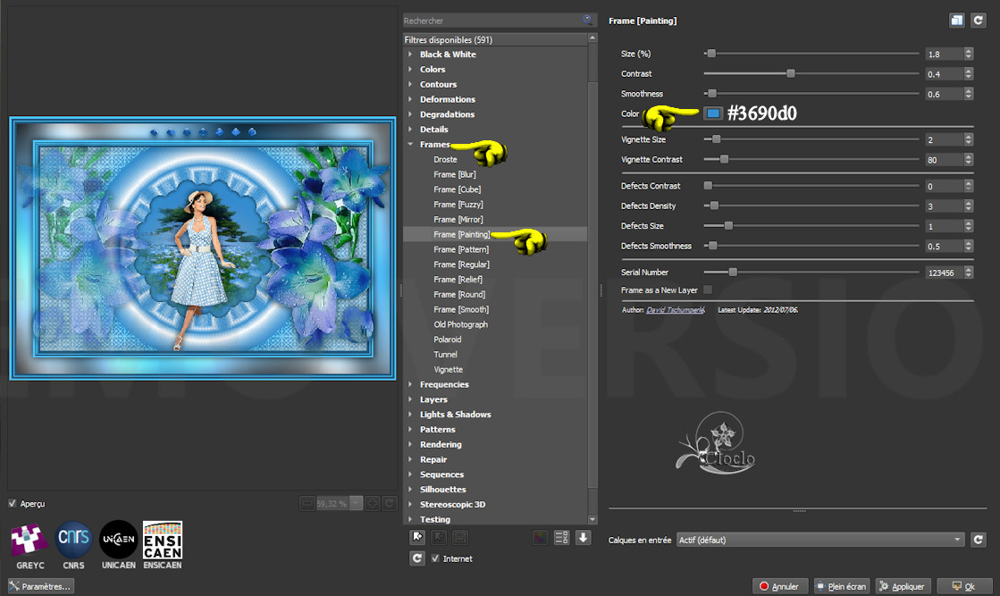This screenshot has width=1000, height=596.
Task: Toggle the Aperçu preview checkbox
Action: (13, 504)
